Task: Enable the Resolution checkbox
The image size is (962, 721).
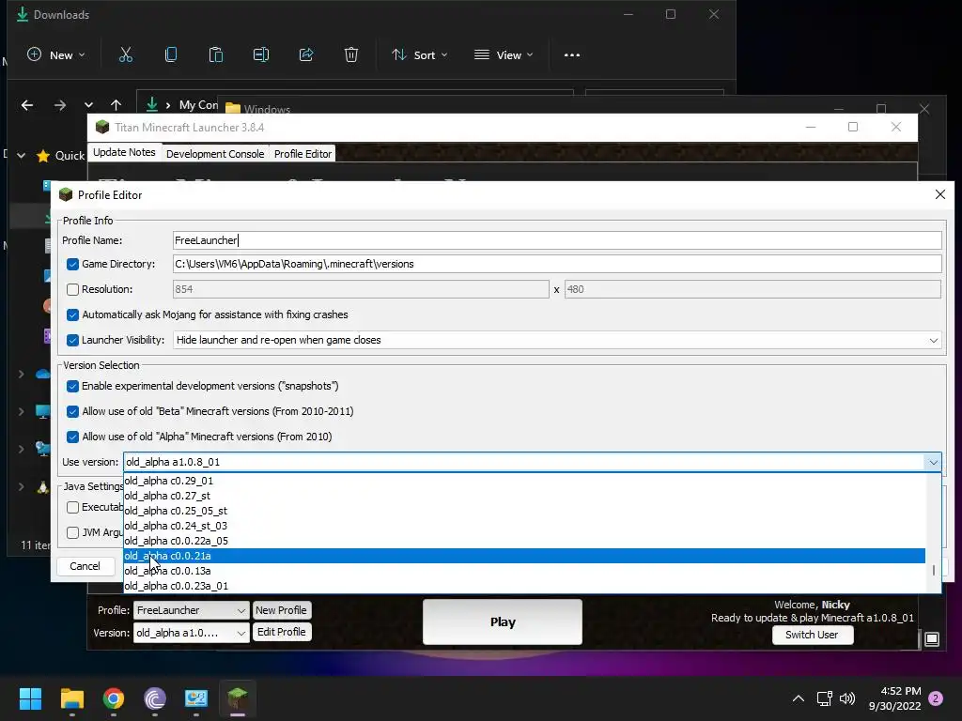Action: 72,289
